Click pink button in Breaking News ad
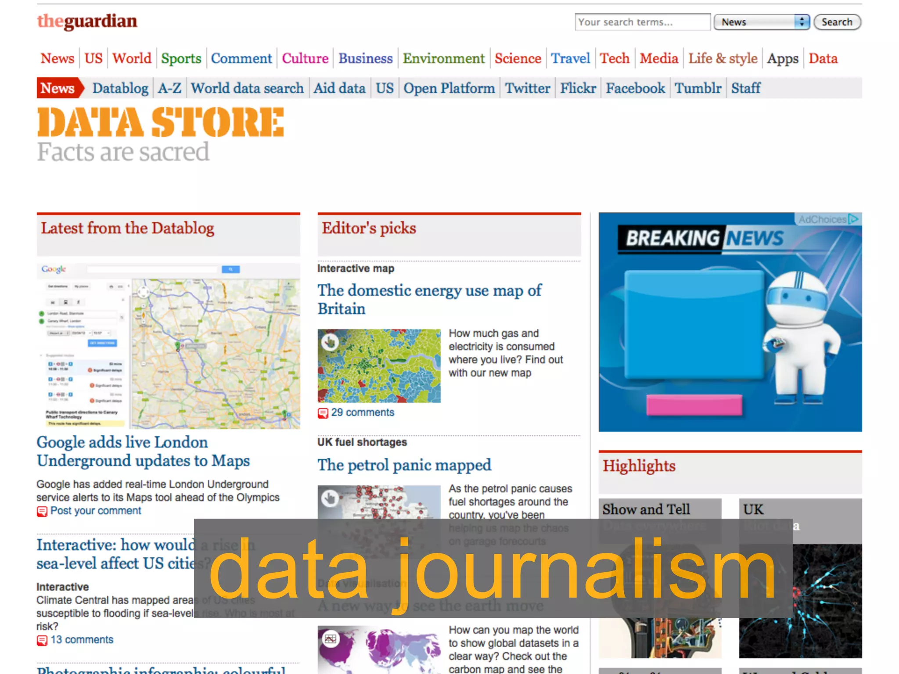Viewport: 899px width, 674px height. pyautogui.click(x=694, y=405)
